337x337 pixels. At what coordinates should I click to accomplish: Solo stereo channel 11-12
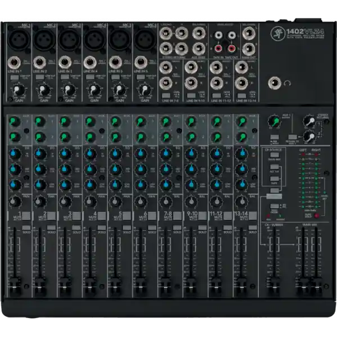[x=227, y=227]
